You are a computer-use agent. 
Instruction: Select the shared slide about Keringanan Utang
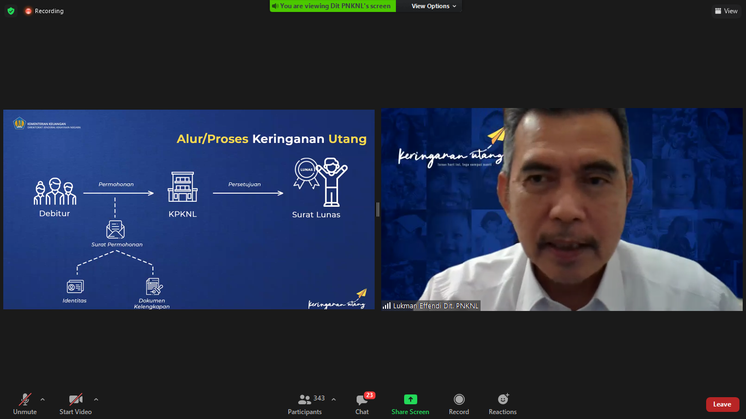point(189,209)
